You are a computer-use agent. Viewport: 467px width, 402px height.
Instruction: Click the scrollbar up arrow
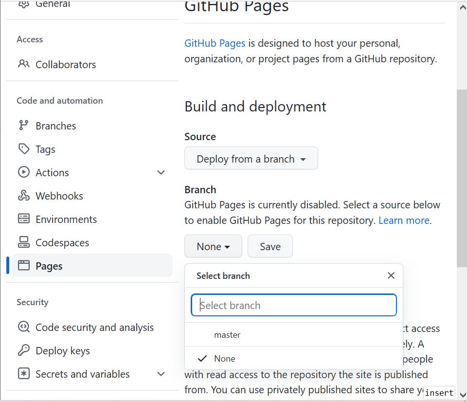click(463, 8)
